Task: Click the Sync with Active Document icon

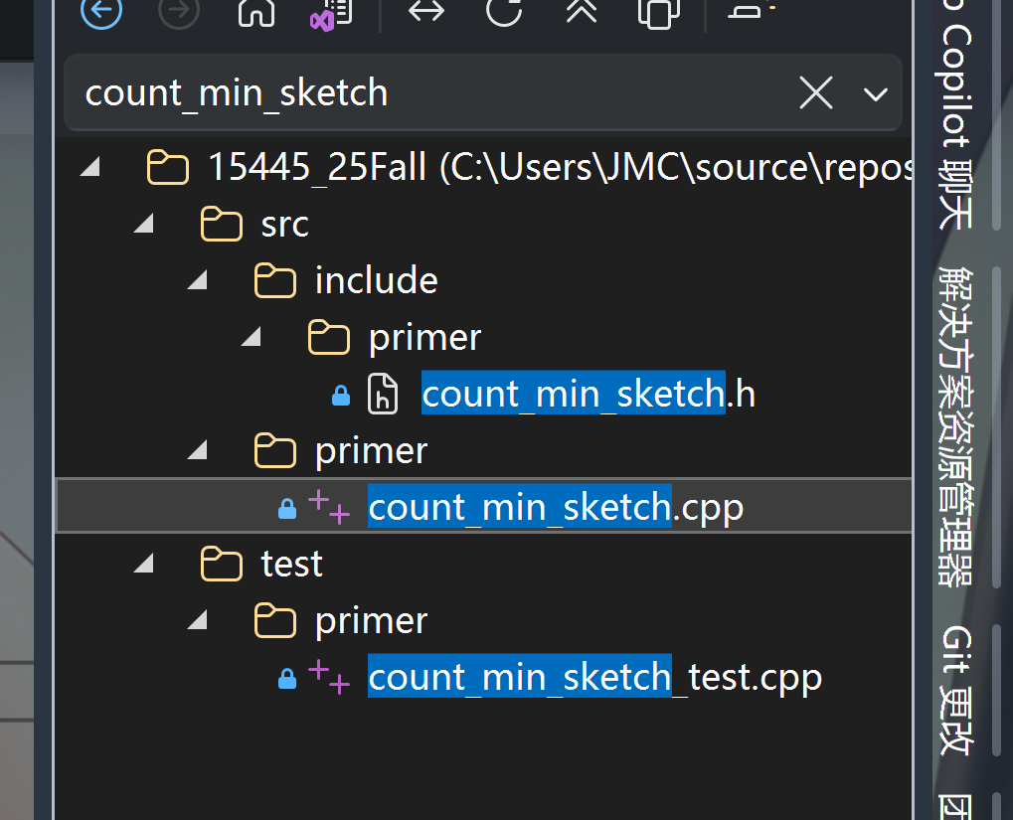Action: click(x=426, y=11)
